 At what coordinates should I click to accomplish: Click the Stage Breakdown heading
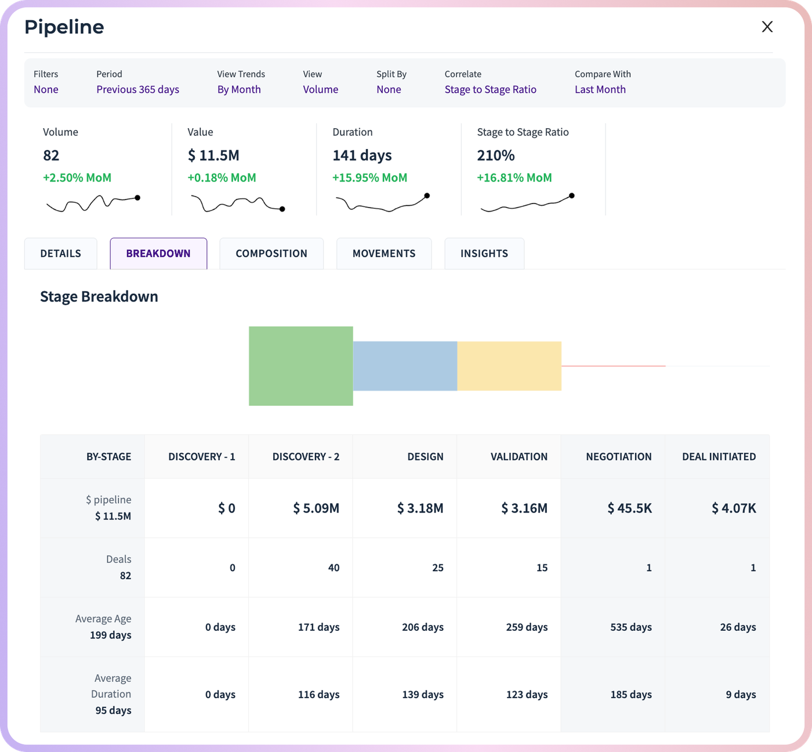[99, 296]
